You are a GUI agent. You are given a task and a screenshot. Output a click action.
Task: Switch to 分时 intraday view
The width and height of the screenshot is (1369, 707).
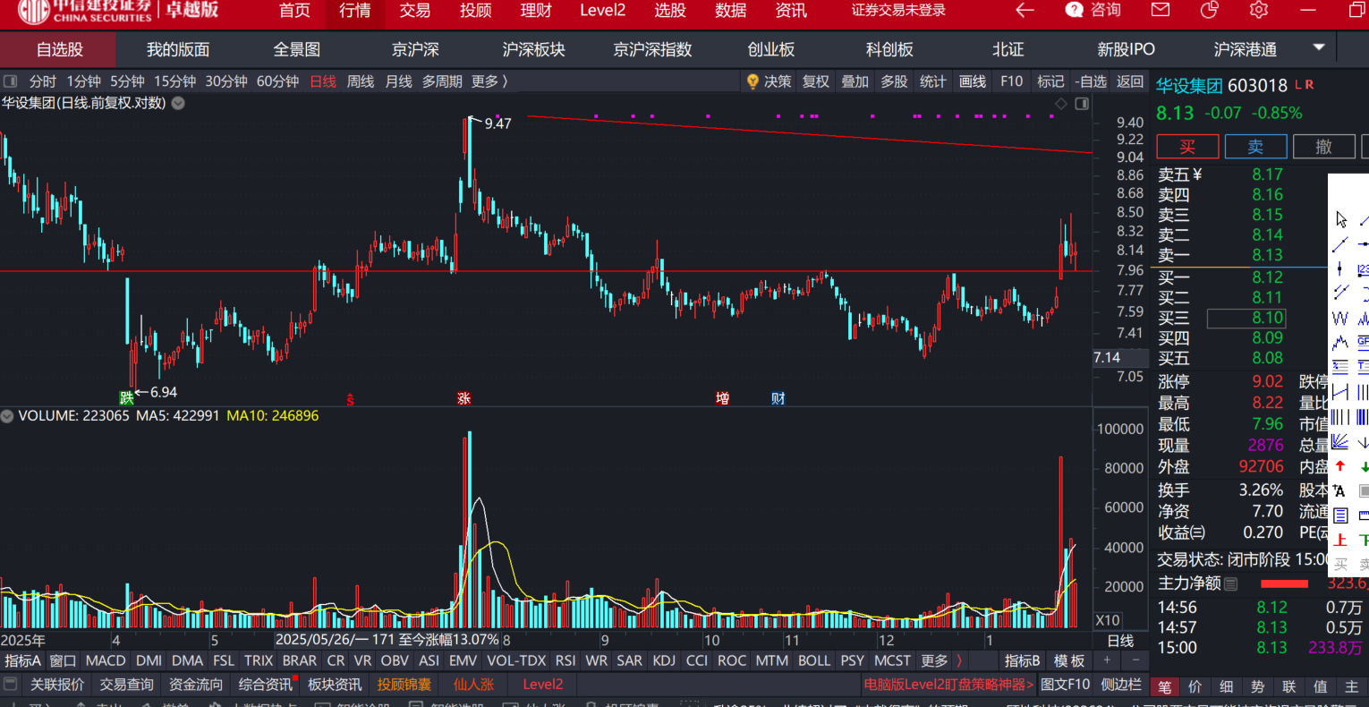43,81
